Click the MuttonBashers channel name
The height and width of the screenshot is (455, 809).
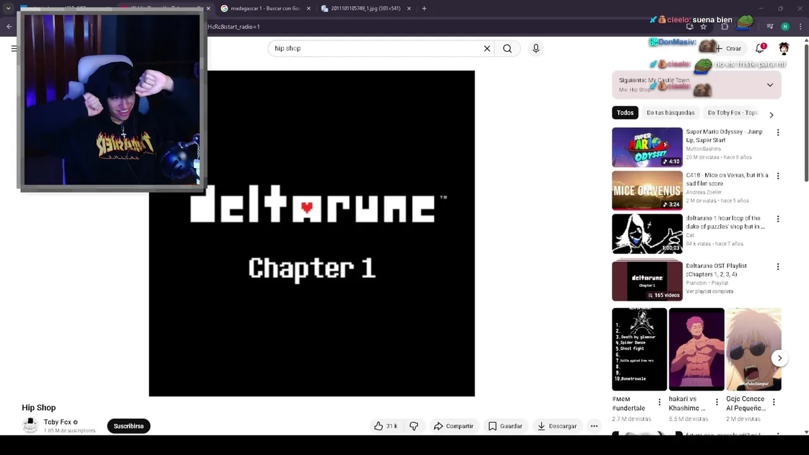click(x=703, y=149)
